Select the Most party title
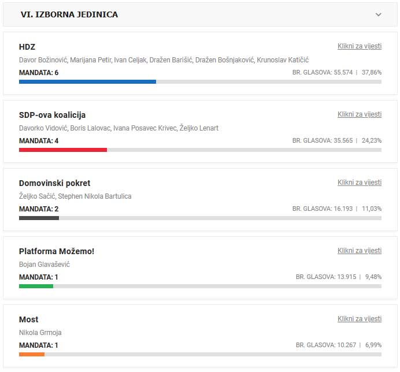 click(29, 319)
